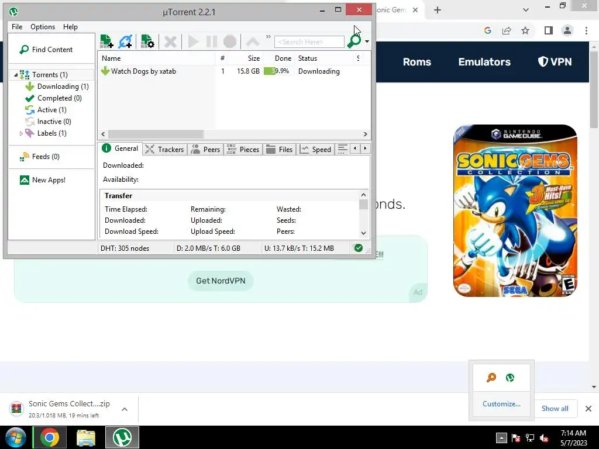The width and height of the screenshot is (599, 449).
Task: Expand the Labels tree node
Action: [x=21, y=133]
